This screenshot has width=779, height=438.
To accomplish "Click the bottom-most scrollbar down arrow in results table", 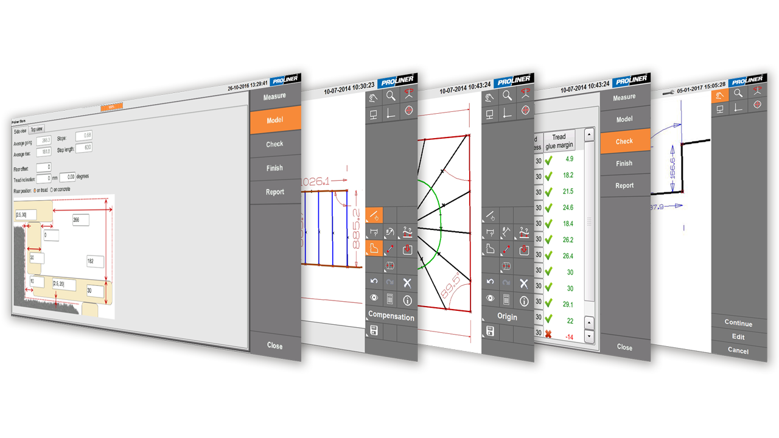I will (x=589, y=336).
